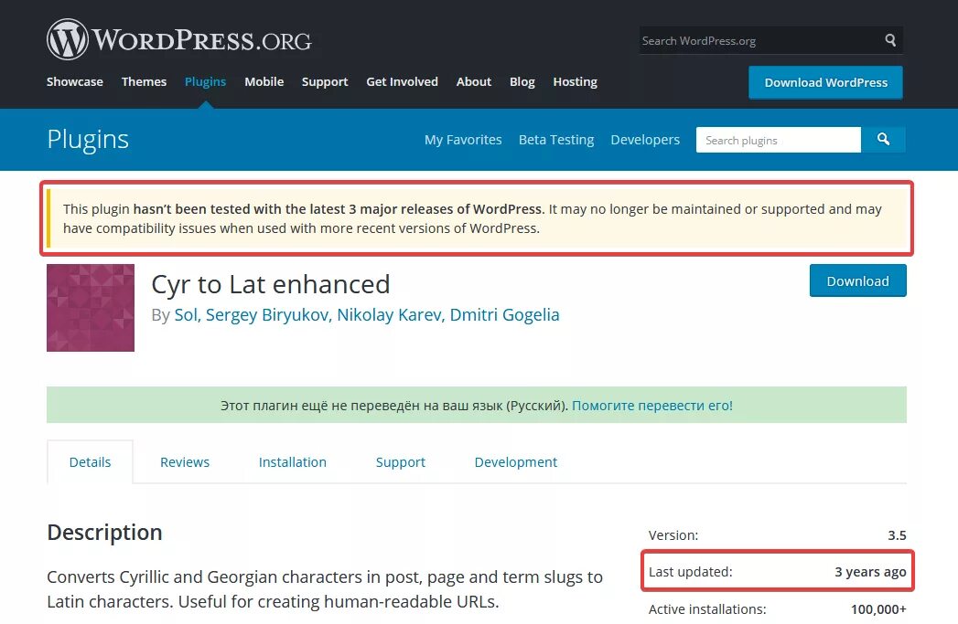This screenshot has width=958, height=624.
Task: Select the Details tab
Action: coord(90,461)
